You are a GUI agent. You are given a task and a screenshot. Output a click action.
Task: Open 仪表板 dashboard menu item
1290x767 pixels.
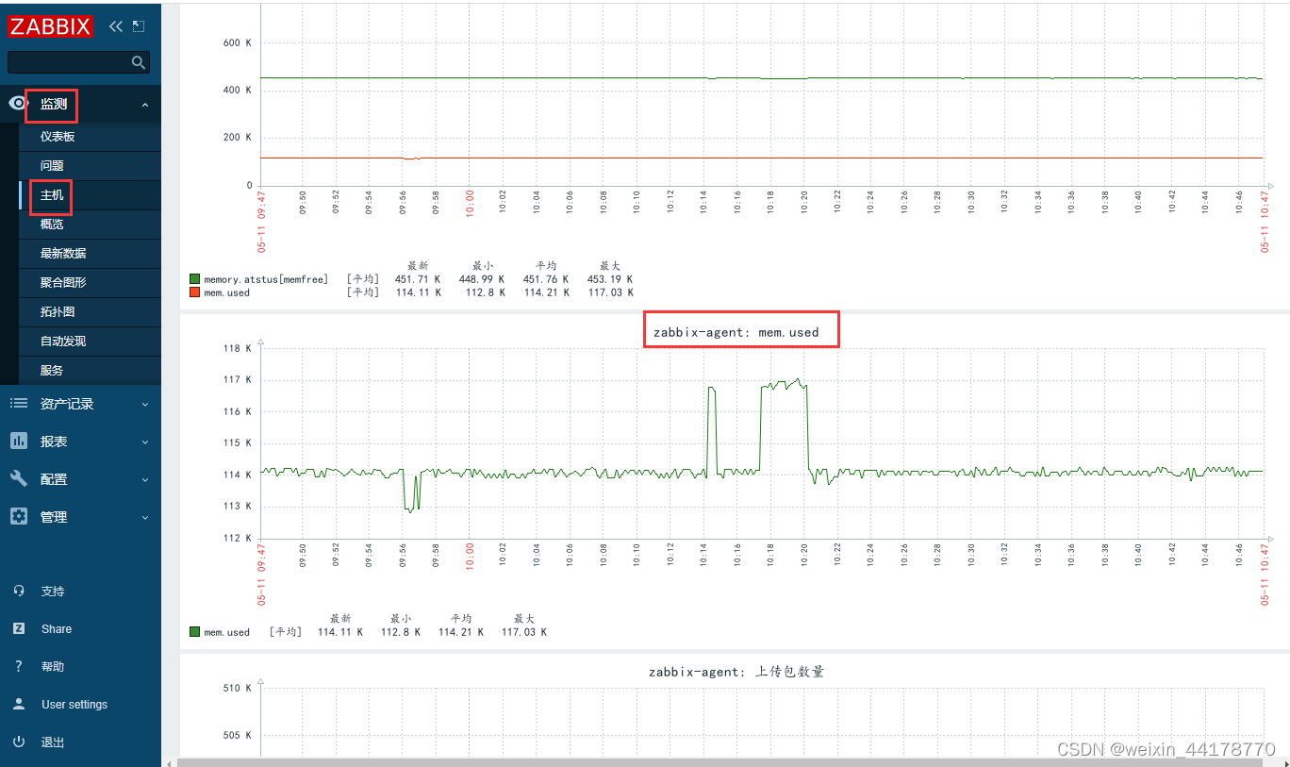pyautogui.click(x=58, y=137)
